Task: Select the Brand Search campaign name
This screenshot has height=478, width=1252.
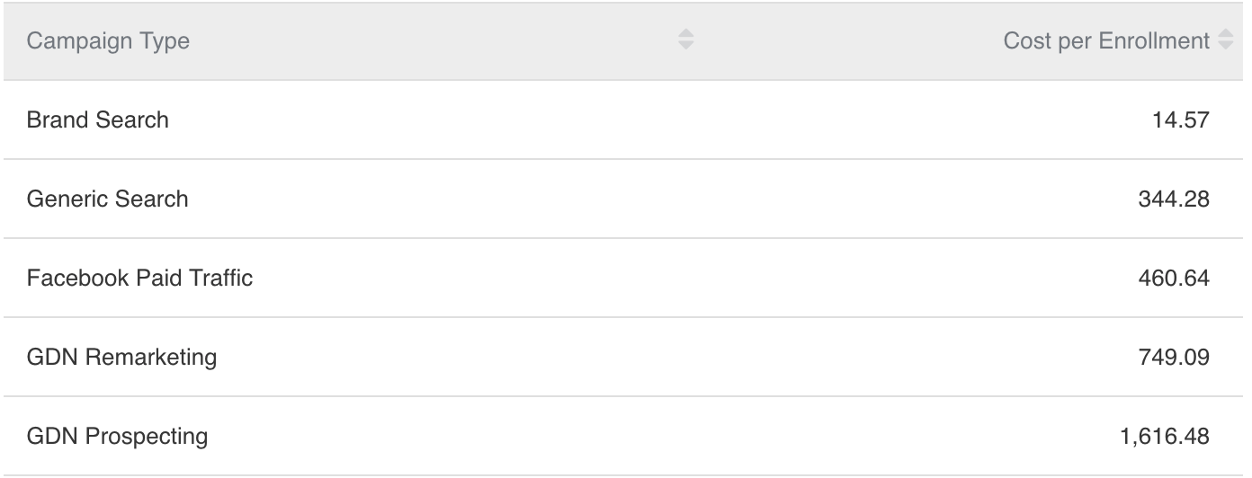Action: 97,119
